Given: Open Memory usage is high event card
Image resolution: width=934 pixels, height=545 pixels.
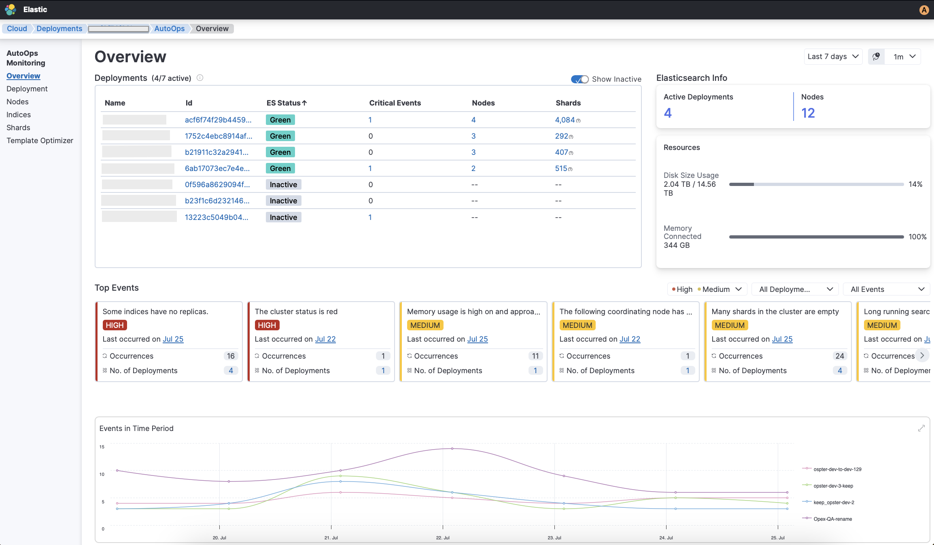Looking at the screenshot, I should click(x=473, y=341).
